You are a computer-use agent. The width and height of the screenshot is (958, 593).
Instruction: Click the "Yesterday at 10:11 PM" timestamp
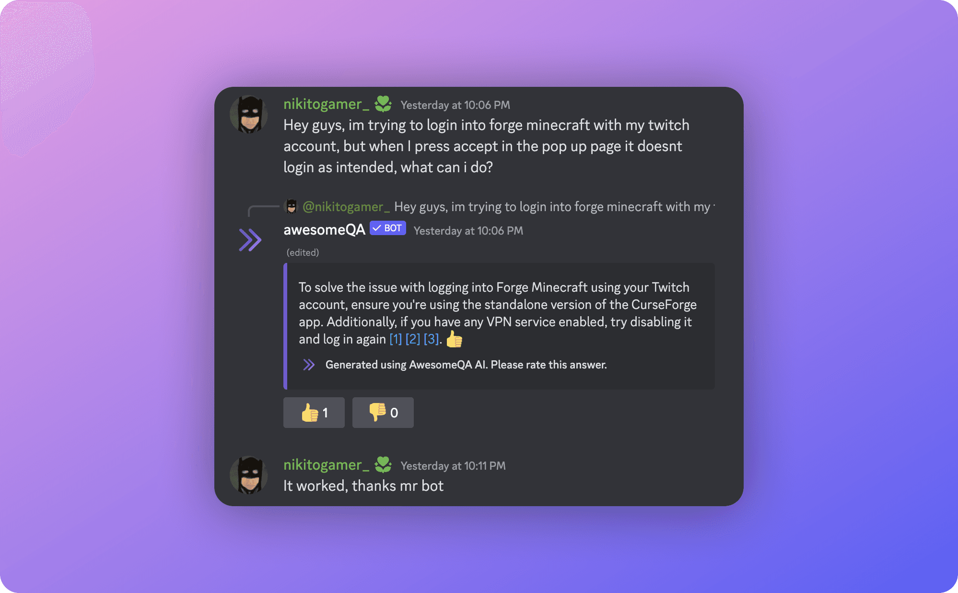tap(453, 466)
